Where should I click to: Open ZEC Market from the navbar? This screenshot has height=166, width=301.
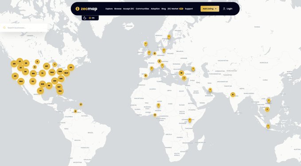pyautogui.click(x=175, y=8)
